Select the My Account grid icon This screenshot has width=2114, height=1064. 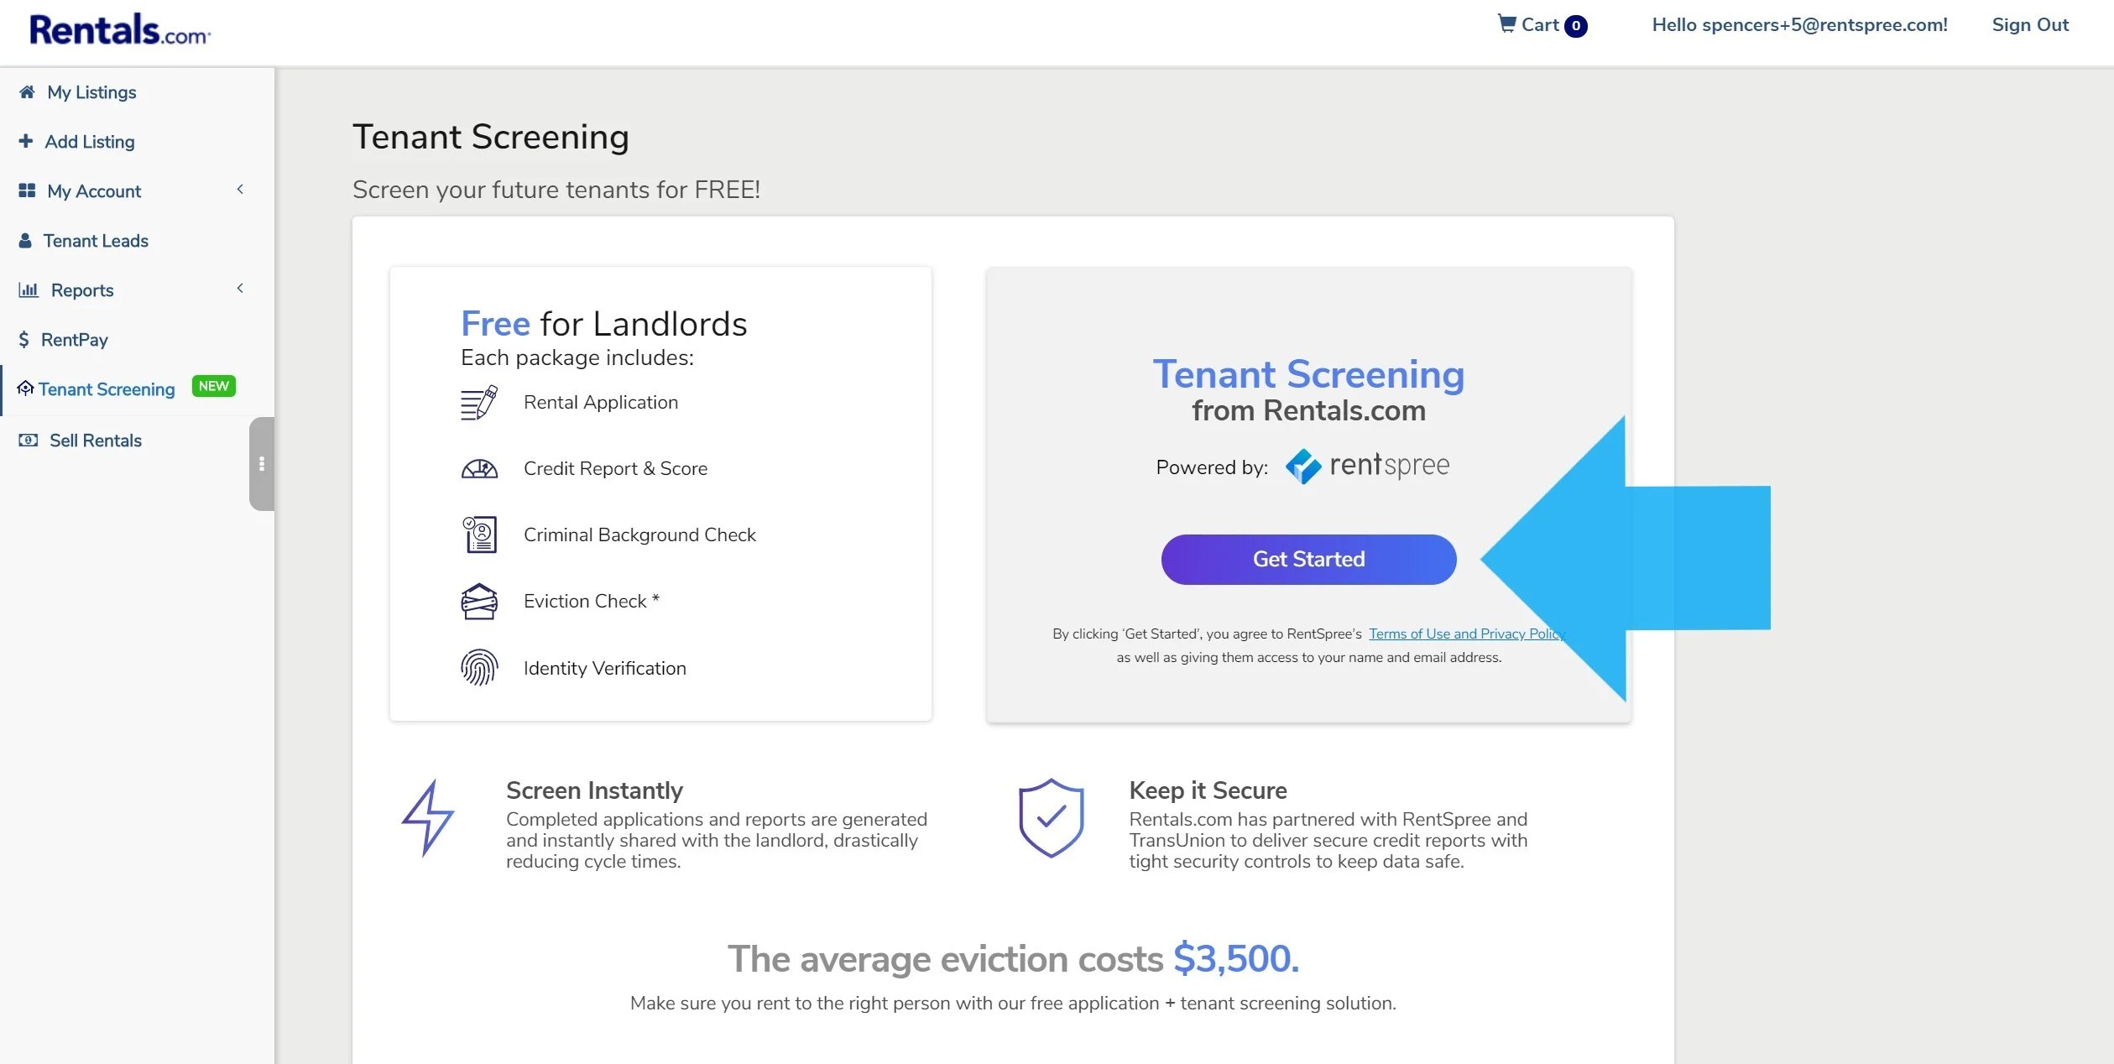pyautogui.click(x=26, y=191)
